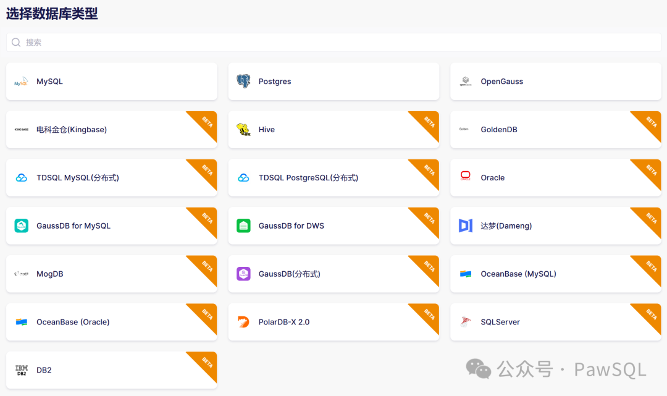
Task: Click the magnifier icon in the search box
Action: (x=16, y=42)
